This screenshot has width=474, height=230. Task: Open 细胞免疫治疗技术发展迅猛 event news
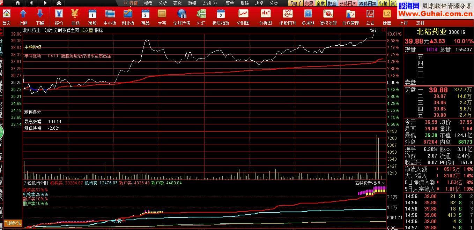(86, 56)
